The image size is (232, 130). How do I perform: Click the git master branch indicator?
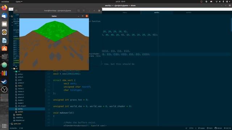point(202,128)
